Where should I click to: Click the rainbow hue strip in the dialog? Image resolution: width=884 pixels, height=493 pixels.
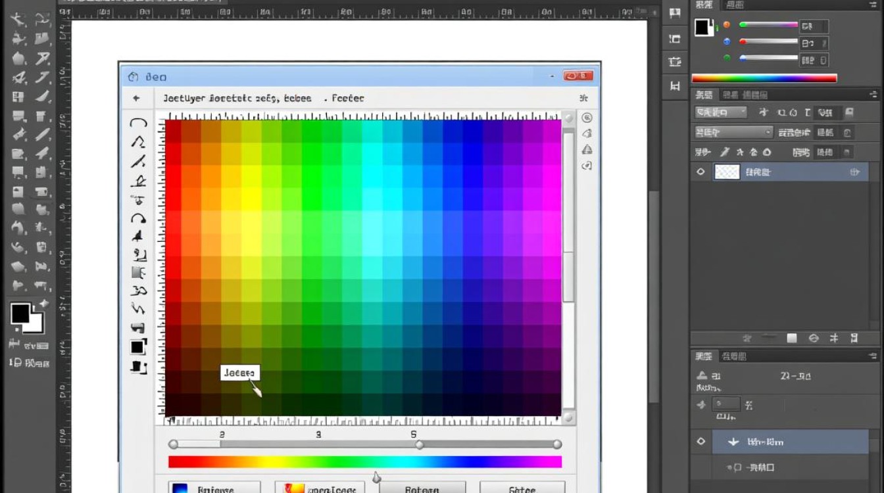[365, 462]
